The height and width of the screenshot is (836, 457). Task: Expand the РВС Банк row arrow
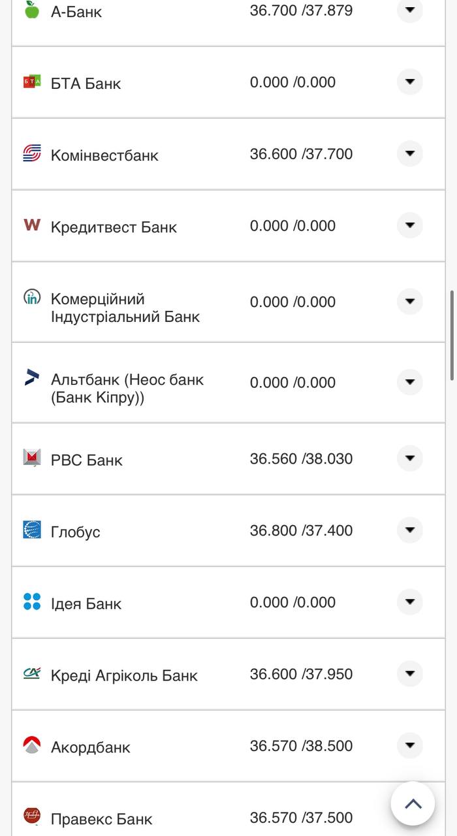410,458
